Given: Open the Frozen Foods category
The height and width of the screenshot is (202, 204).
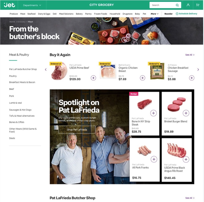Looking at the screenshot, I should [x=100, y=14].
